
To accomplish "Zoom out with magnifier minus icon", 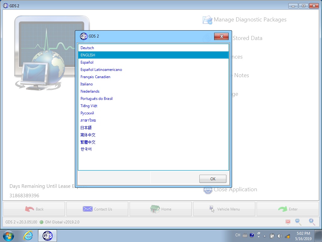I will click(298, 222).
